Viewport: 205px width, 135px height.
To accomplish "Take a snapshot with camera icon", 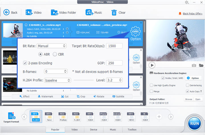I will tap(194, 65).
